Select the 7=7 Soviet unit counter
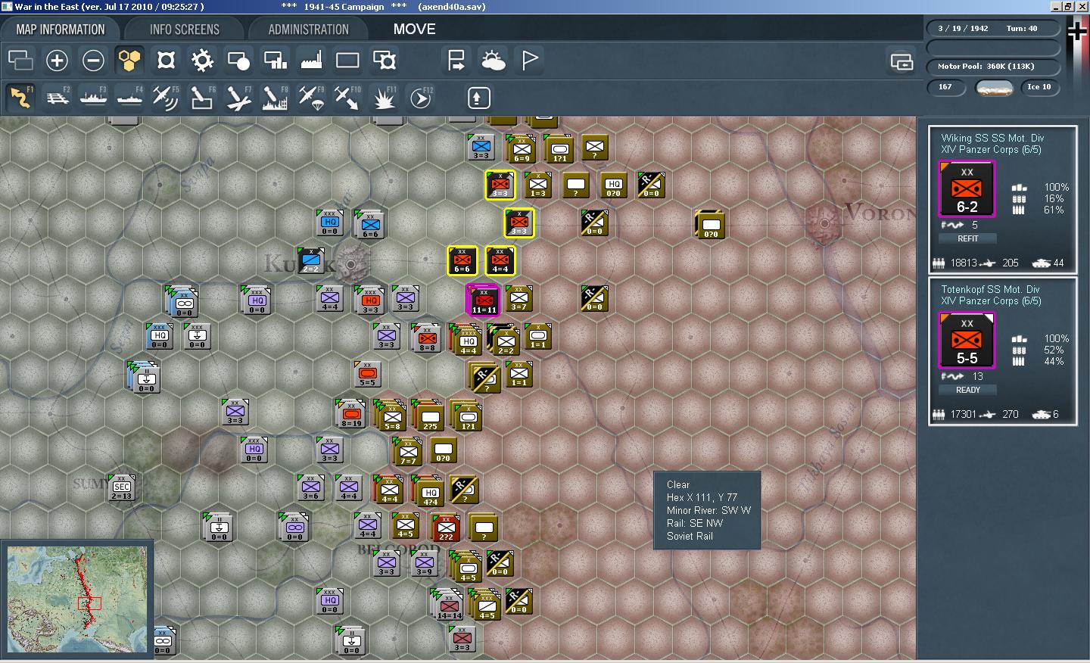1090x663 pixels. click(x=408, y=452)
